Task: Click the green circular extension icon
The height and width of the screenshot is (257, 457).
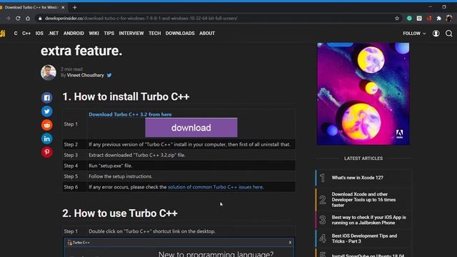Action: (x=409, y=19)
